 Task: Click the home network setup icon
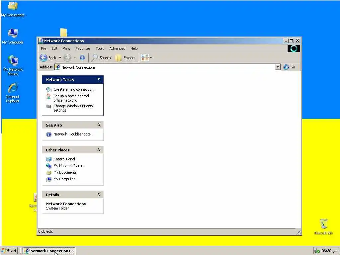click(x=49, y=96)
